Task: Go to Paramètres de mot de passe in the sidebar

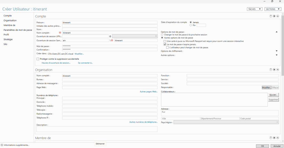Action: [18, 30]
